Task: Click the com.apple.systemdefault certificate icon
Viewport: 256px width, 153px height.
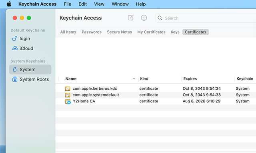Action: (68, 95)
